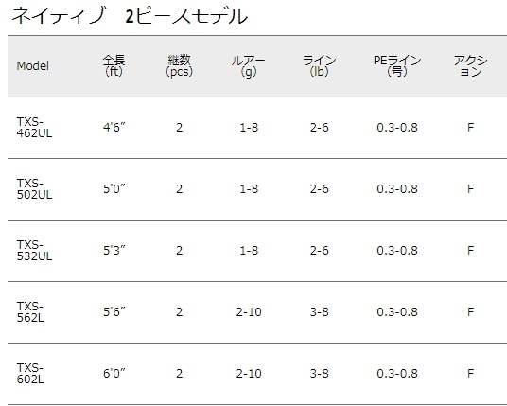Click the 3-8 line value for TXS-602L
The image size is (507, 406).
tap(319, 373)
